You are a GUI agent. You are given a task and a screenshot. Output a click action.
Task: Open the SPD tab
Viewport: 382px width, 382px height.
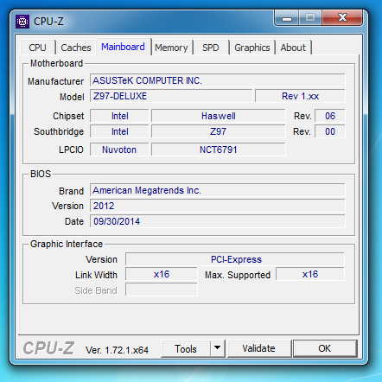[x=211, y=48]
